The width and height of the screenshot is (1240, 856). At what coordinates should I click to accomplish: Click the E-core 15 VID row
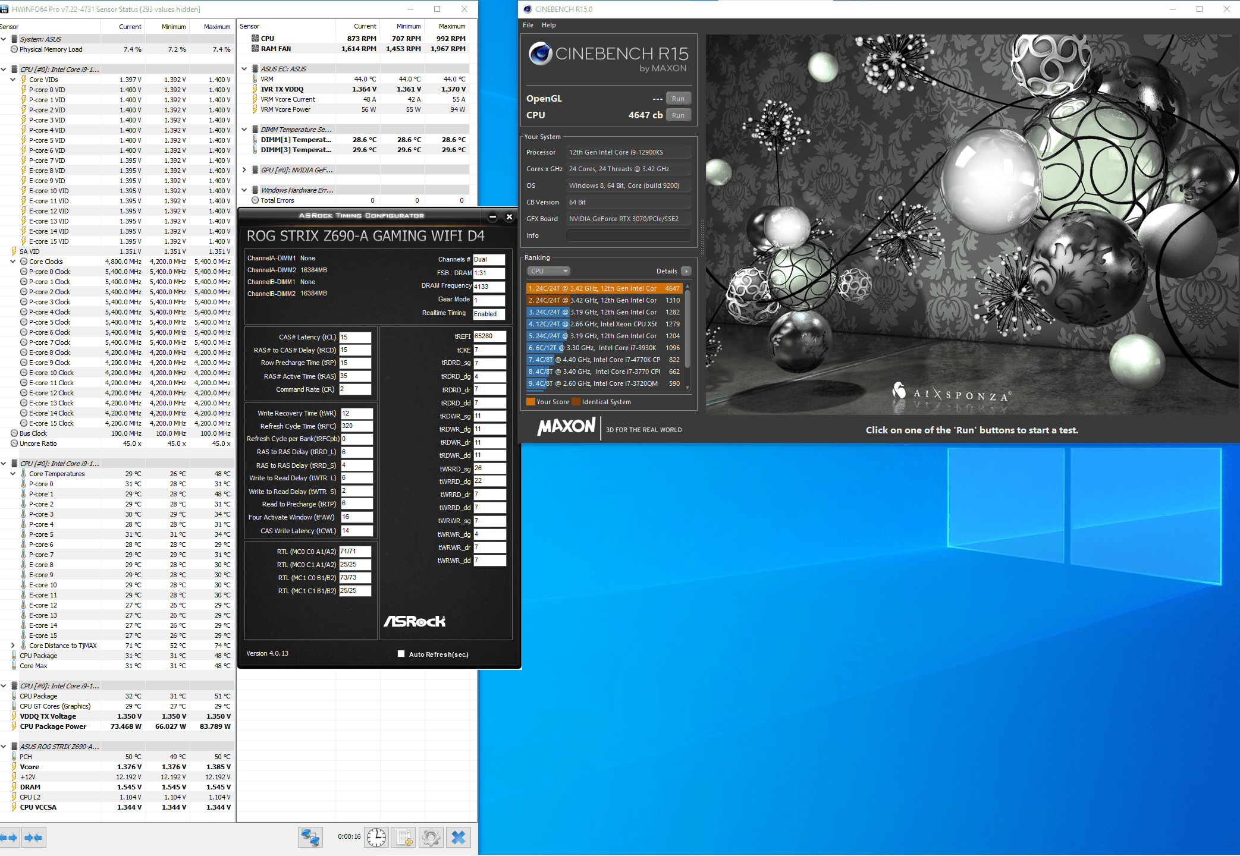pyautogui.click(x=117, y=241)
